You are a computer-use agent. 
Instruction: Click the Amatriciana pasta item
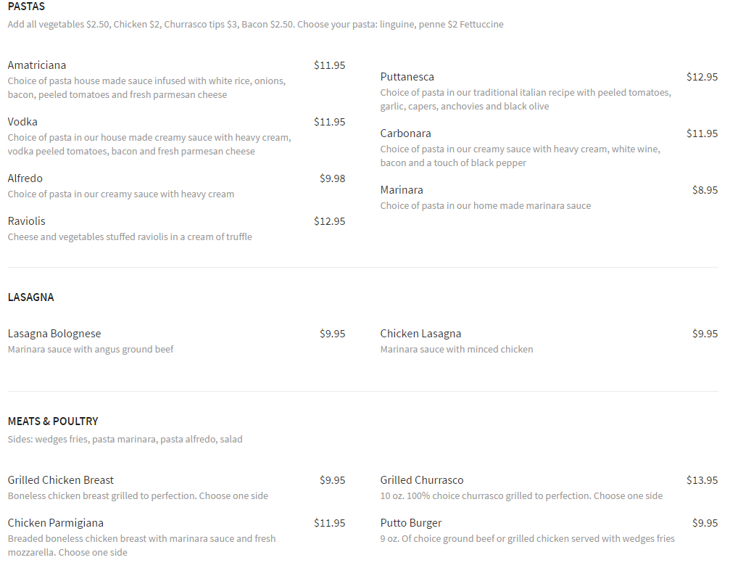(37, 65)
